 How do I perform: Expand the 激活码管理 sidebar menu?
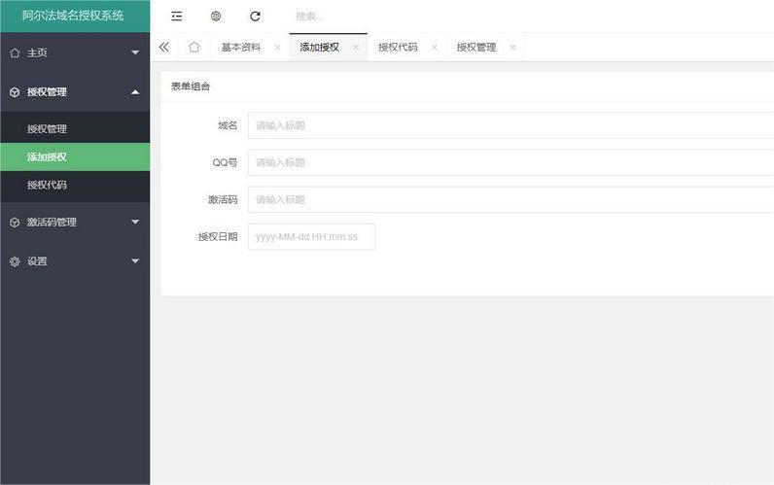point(75,222)
